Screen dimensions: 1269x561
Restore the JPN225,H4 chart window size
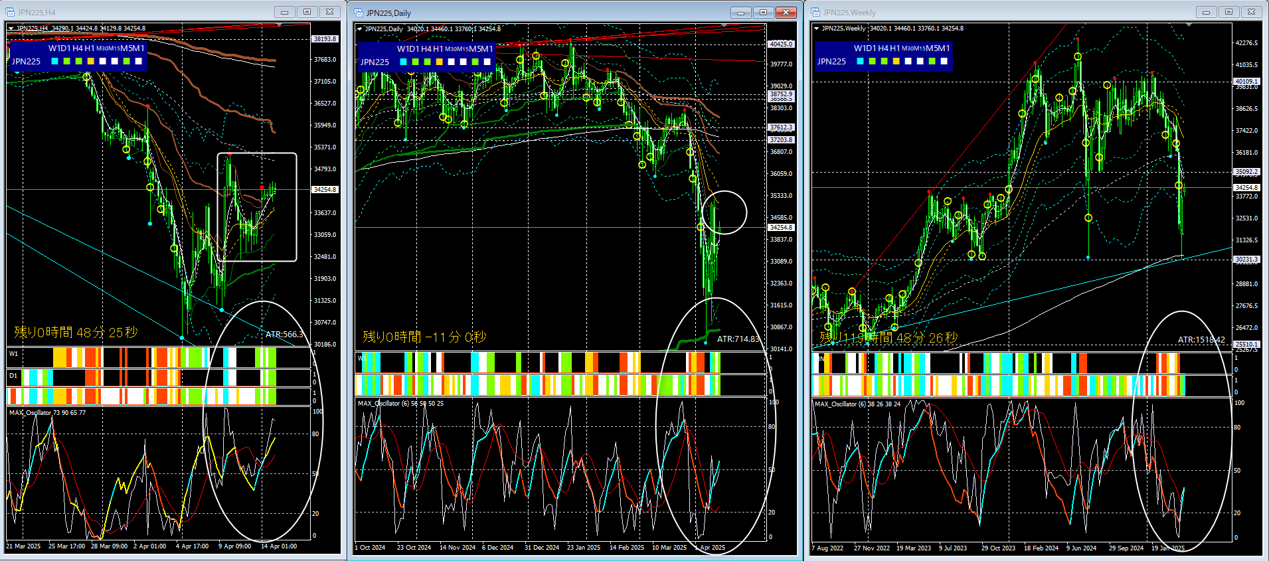(307, 12)
